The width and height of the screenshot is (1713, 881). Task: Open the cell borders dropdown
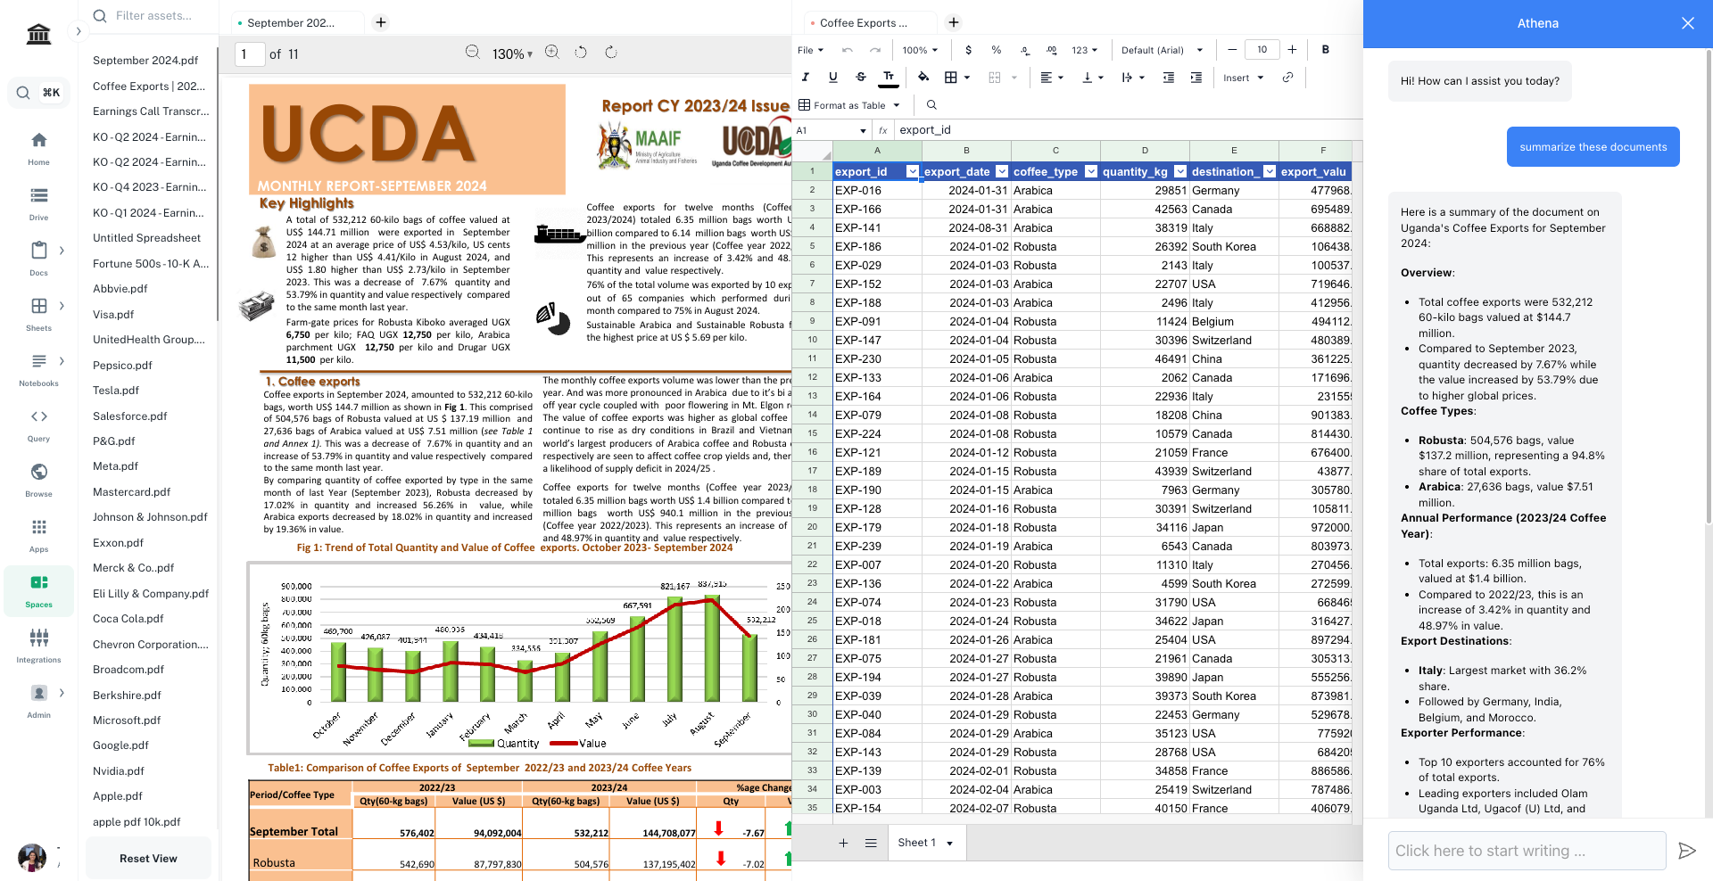coord(956,78)
